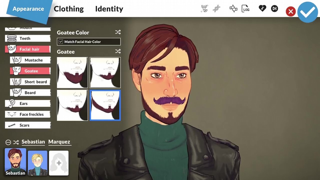Click the thumbs up/down voting icon
320x180 pixels.
[x=233, y=8]
